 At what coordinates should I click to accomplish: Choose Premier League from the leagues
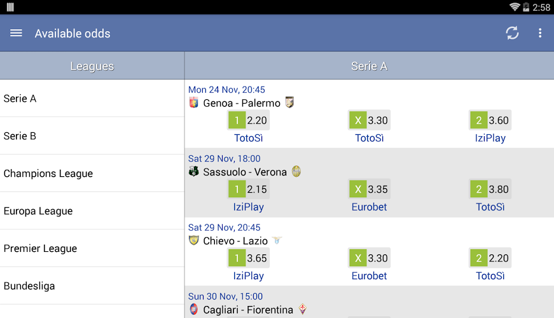(92, 248)
